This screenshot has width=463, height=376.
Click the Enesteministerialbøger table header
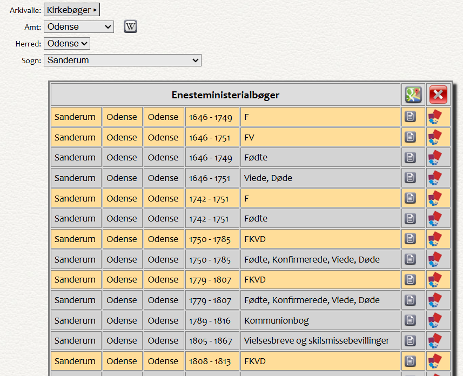[x=225, y=95]
